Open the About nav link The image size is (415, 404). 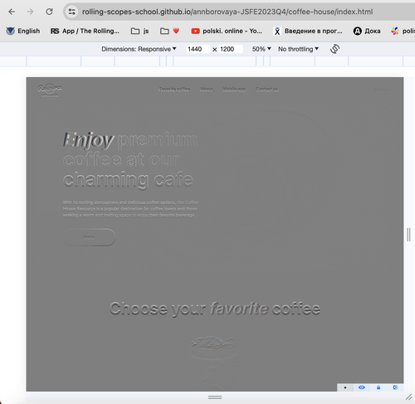tap(207, 89)
